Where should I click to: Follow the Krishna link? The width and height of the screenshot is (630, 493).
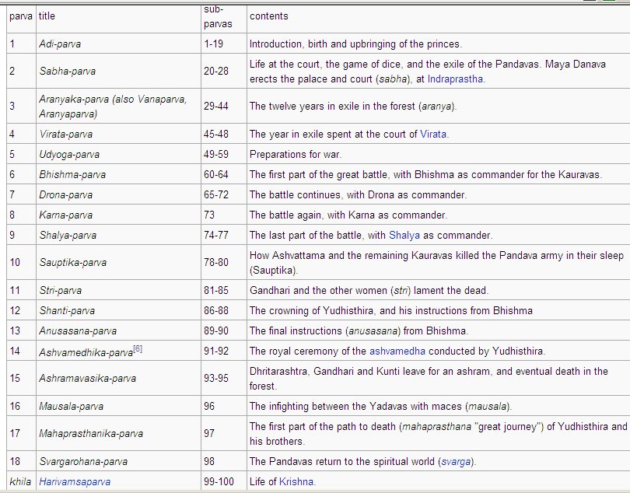[x=296, y=481]
